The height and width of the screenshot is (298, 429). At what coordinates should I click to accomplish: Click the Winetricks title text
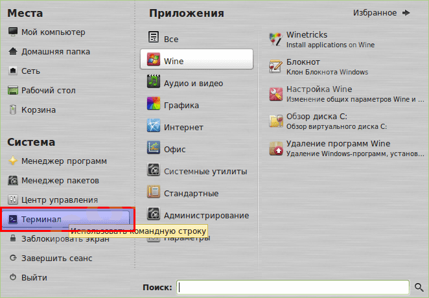307,35
